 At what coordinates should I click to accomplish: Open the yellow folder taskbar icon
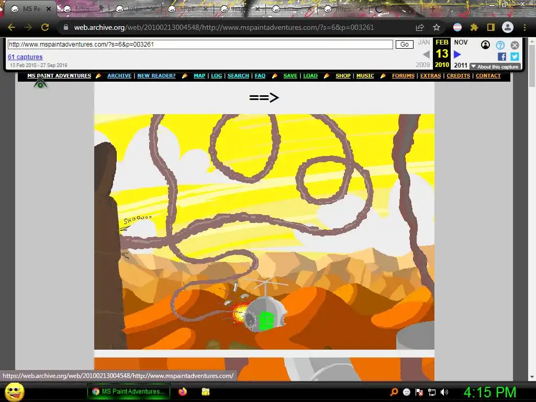click(205, 392)
